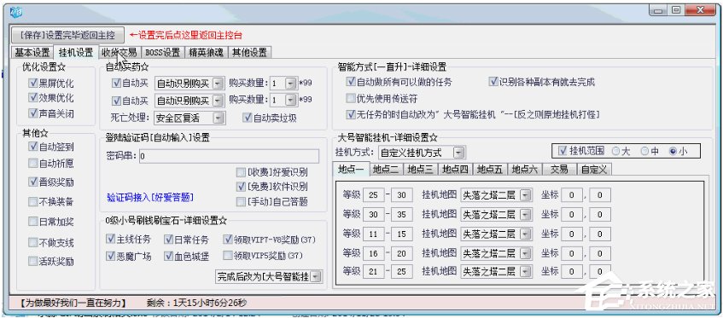The image size is (723, 318).
Task: Click level field showing 11
Action: coord(374,234)
